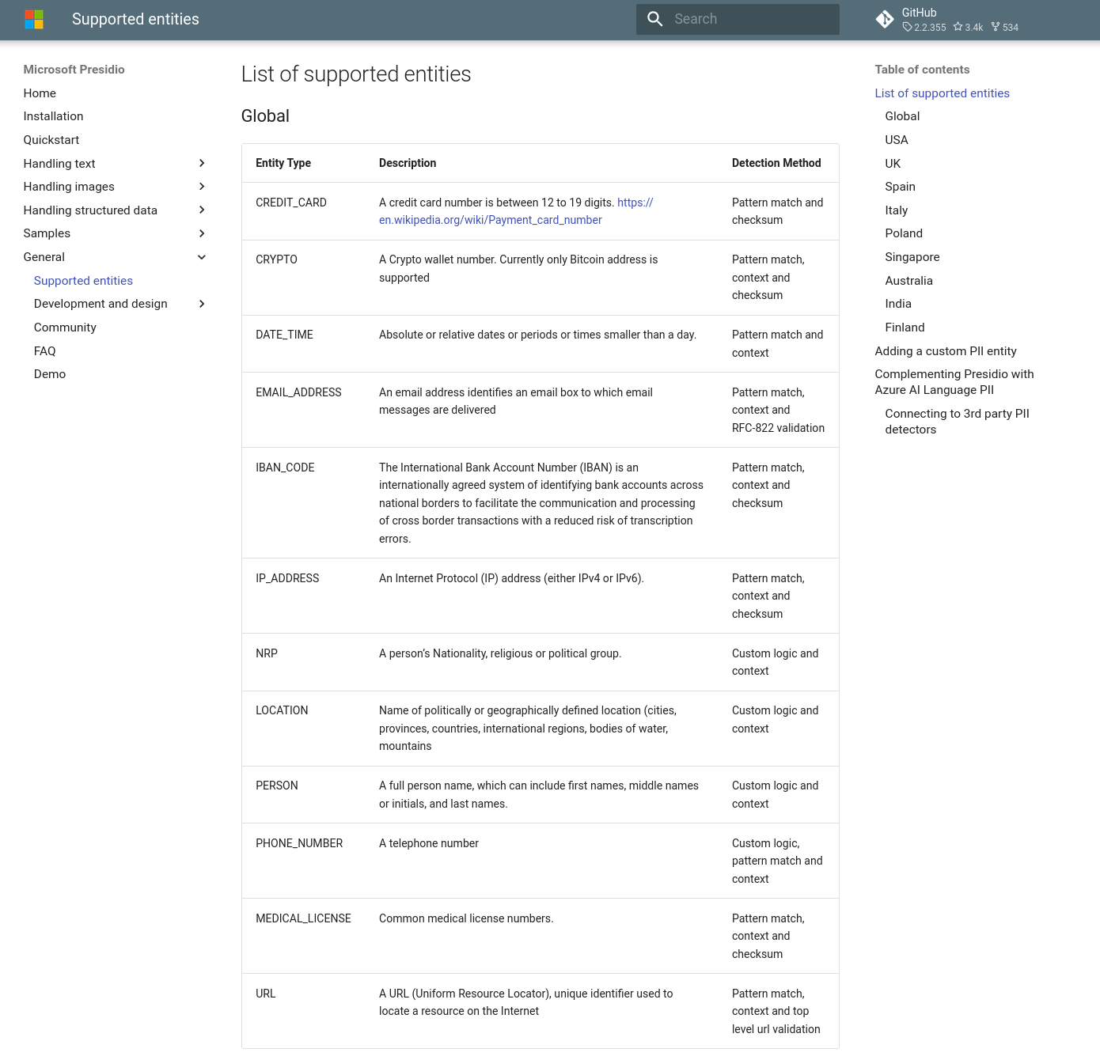Image resolution: width=1100 pixels, height=1060 pixels.
Task: Jump to UK section in contents
Action: pyautogui.click(x=893, y=164)
